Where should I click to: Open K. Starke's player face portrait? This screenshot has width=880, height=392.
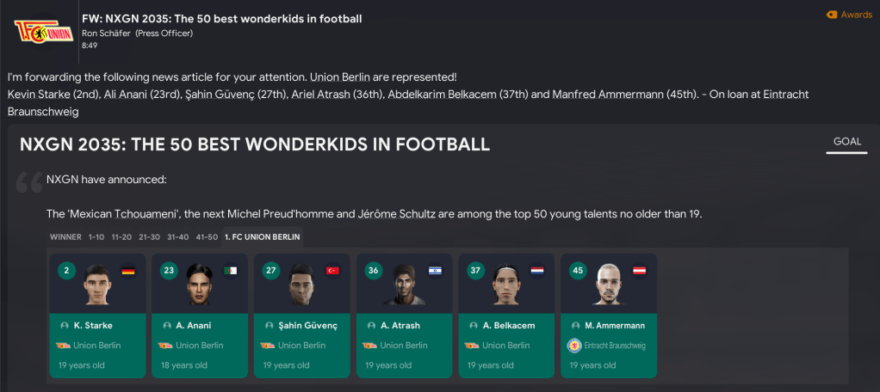97,284
